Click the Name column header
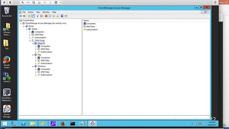The image size is (229, 129). click(91, 20)
